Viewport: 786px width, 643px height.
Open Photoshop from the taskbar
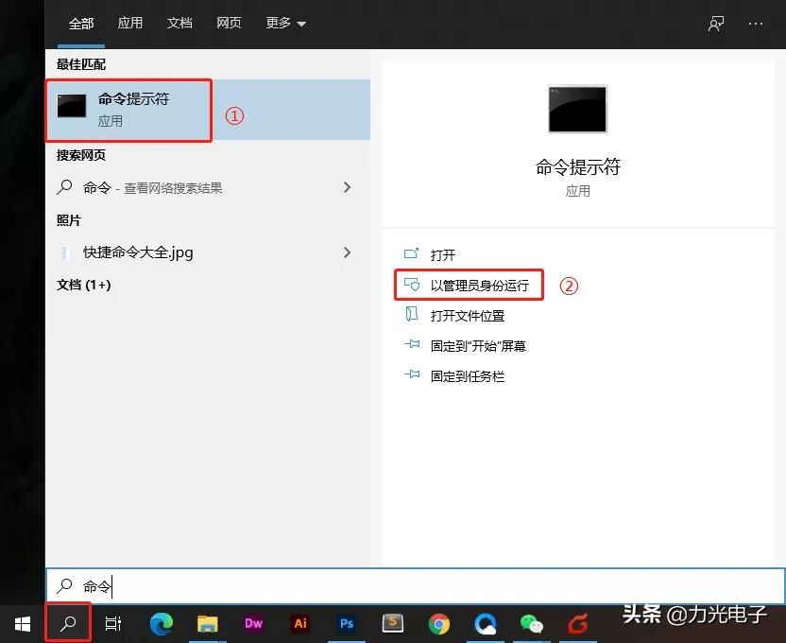point(347,623)
